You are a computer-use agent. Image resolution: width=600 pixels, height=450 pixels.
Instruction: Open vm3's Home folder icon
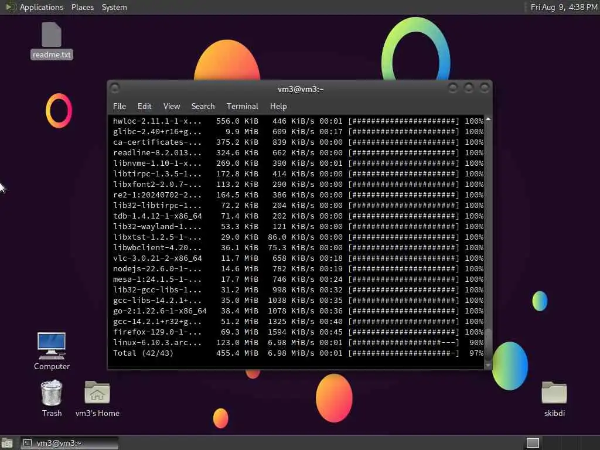click(97, 398)
